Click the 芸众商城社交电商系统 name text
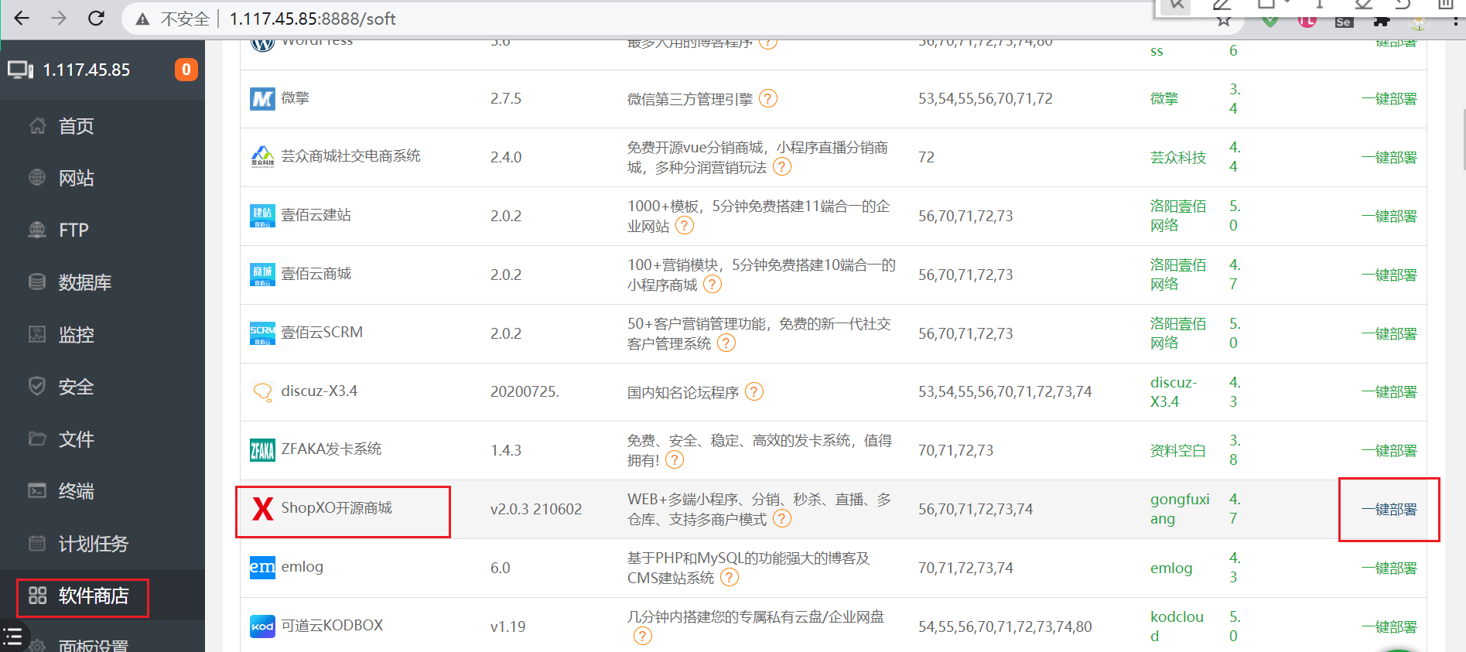 (350, 156)
